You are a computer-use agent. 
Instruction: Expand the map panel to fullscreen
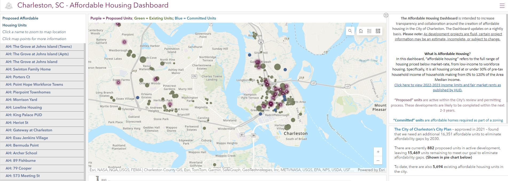pos(386,15)
